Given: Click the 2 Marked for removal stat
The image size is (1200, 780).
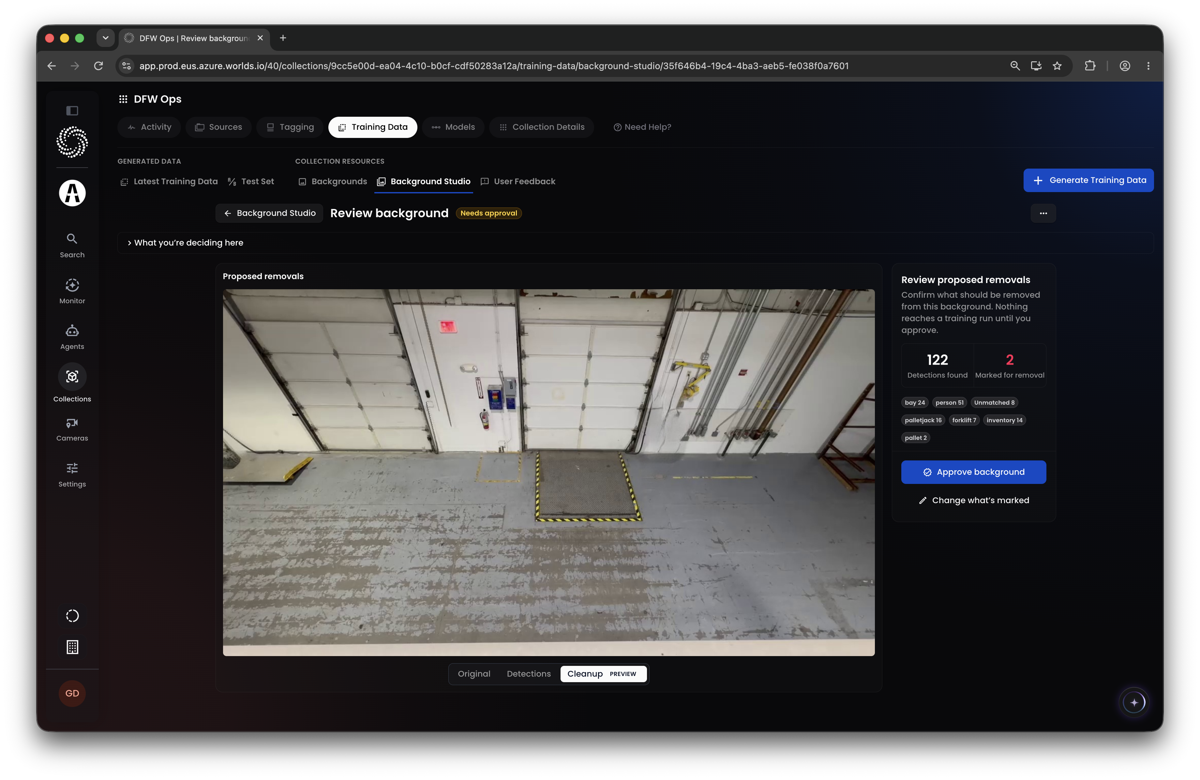Looking at the screenshot, I should pyautogui.click(x=1010, y=366).
